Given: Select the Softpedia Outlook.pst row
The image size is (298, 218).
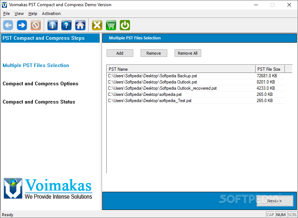Looking at the screenshot, I should point(196,82).
